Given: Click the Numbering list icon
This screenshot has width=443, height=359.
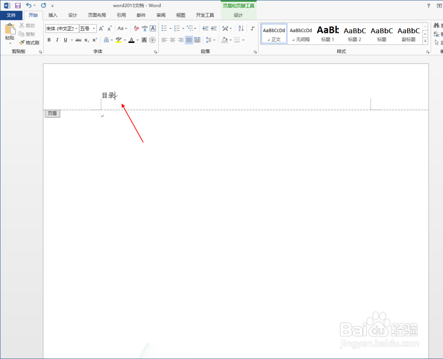Looking at the screenshot, I should coord(177,28).
